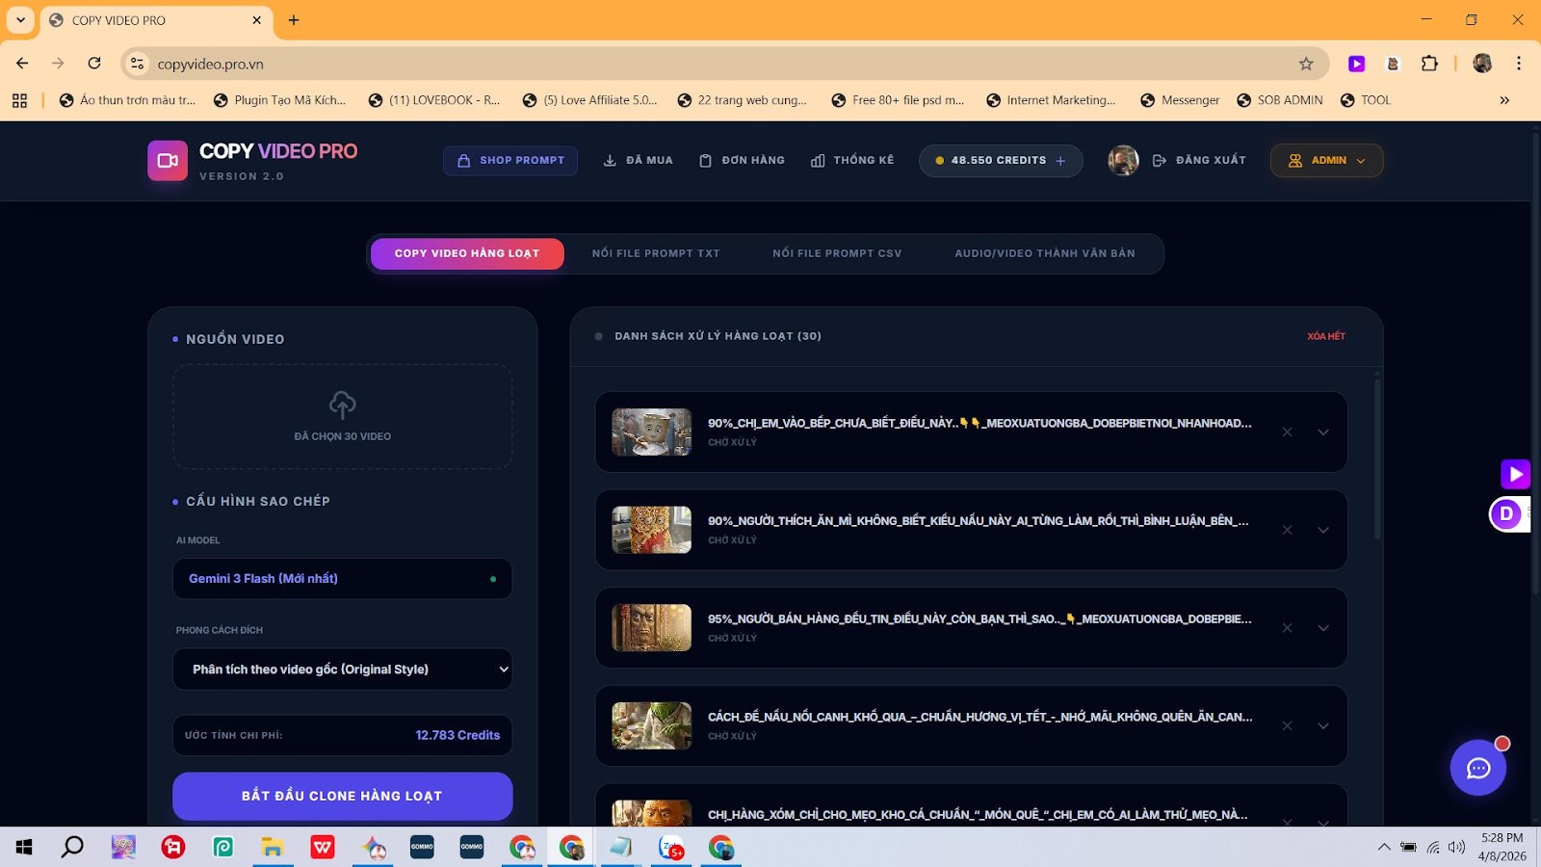
Task: Click the 48.550 Credits balance pill
Action: pyautogui.click(x=1001, y=161)
